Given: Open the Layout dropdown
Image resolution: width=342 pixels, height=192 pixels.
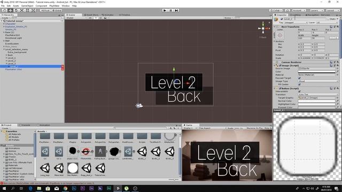Looking at the screenshot, I should click(x=332, y=10).
